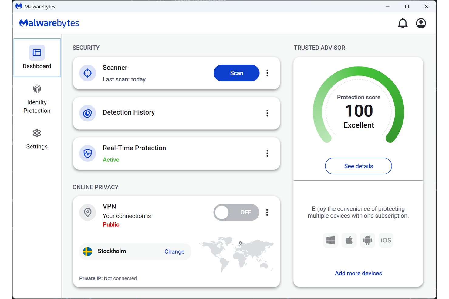Minimize the Malwarebytes window

tap(387, 6)
